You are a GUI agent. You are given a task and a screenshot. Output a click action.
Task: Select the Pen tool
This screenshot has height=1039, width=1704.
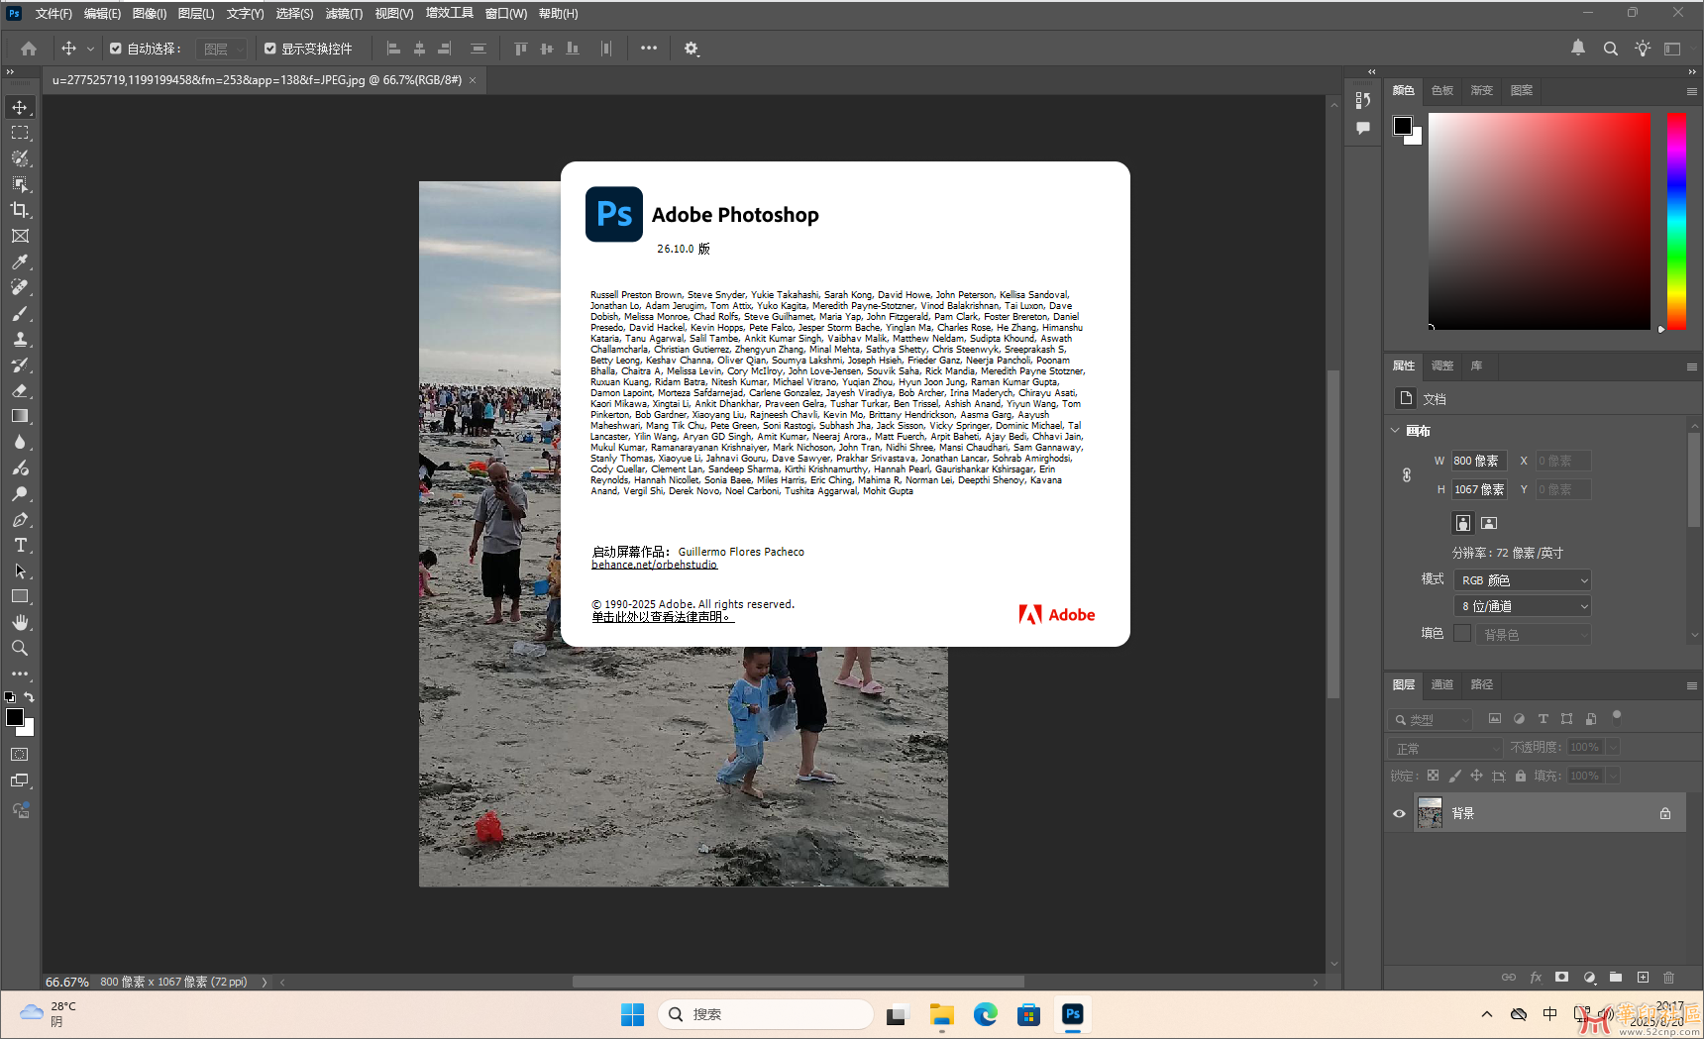pos(20,519)
